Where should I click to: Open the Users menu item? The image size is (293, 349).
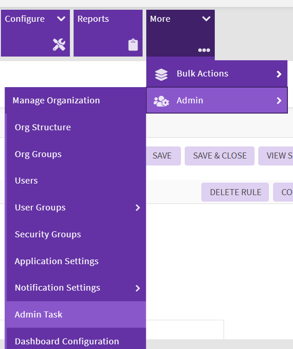tap(26, 181)
